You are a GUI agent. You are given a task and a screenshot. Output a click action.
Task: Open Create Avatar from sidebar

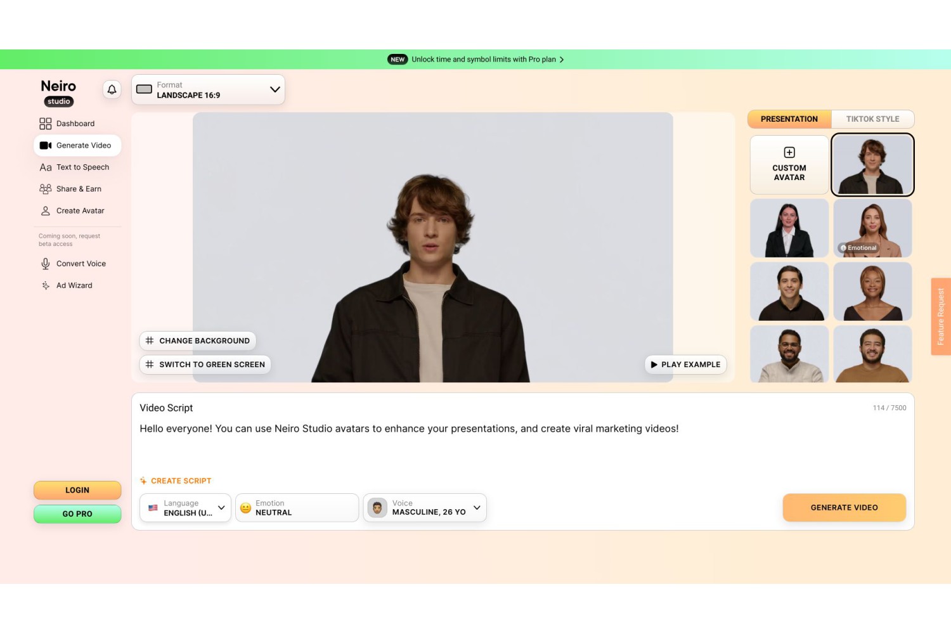pyautogui.click(x=77, y=210)
